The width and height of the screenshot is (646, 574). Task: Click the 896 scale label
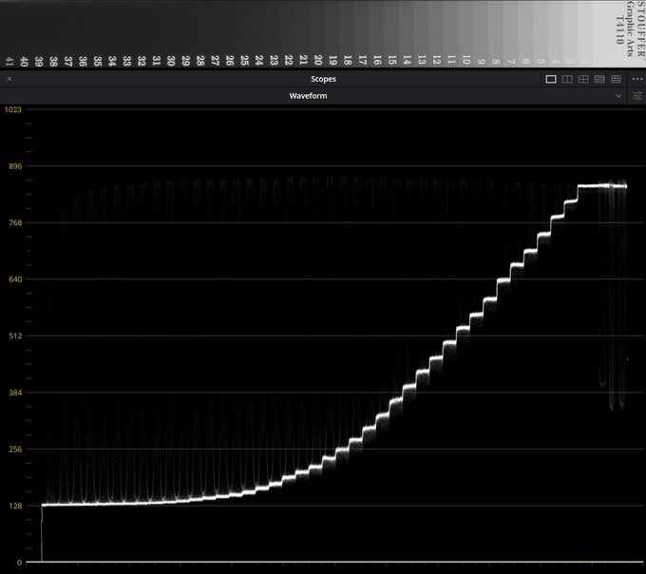coord(15,166)
